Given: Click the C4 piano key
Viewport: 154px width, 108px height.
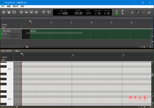Looking at the screenshot, I should 7,99.
